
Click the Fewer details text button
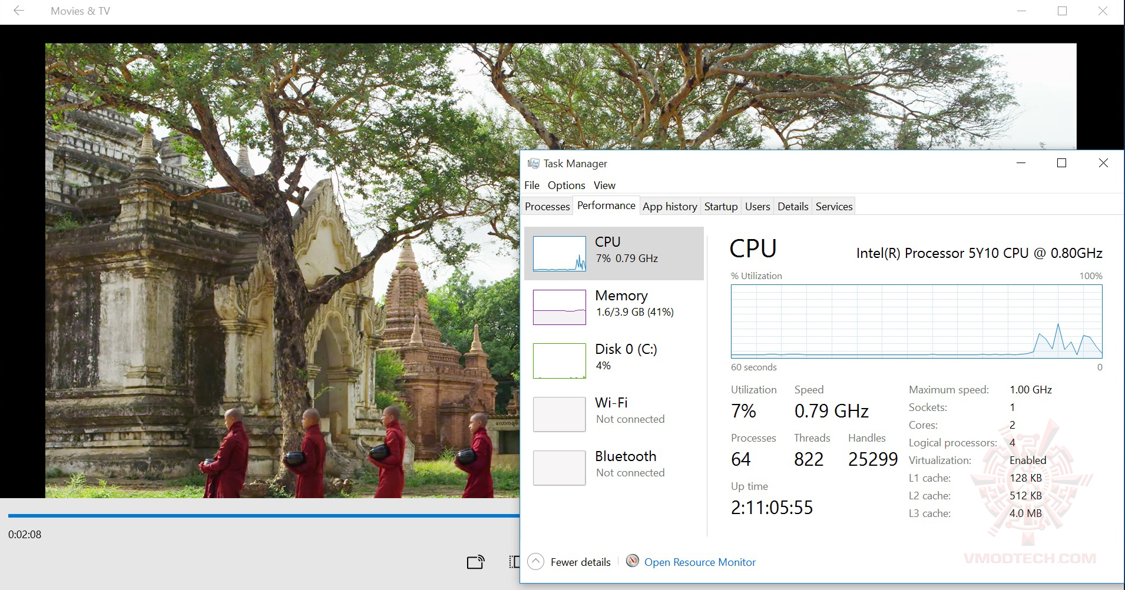pos(581,562)
